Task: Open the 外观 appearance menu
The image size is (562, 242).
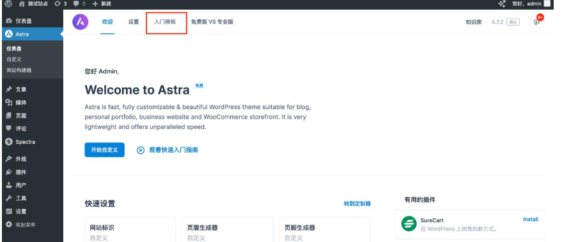Action: (x=32, y=159)
